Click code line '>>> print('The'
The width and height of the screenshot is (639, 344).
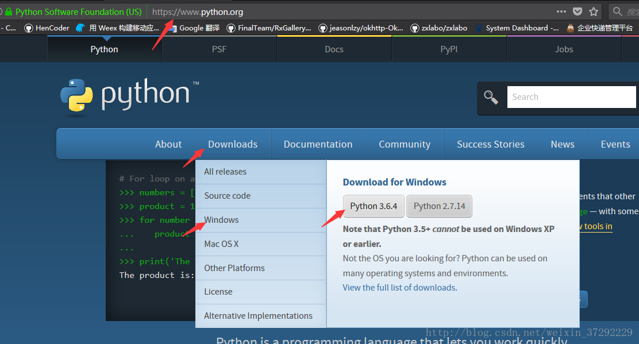coord(155,261)
